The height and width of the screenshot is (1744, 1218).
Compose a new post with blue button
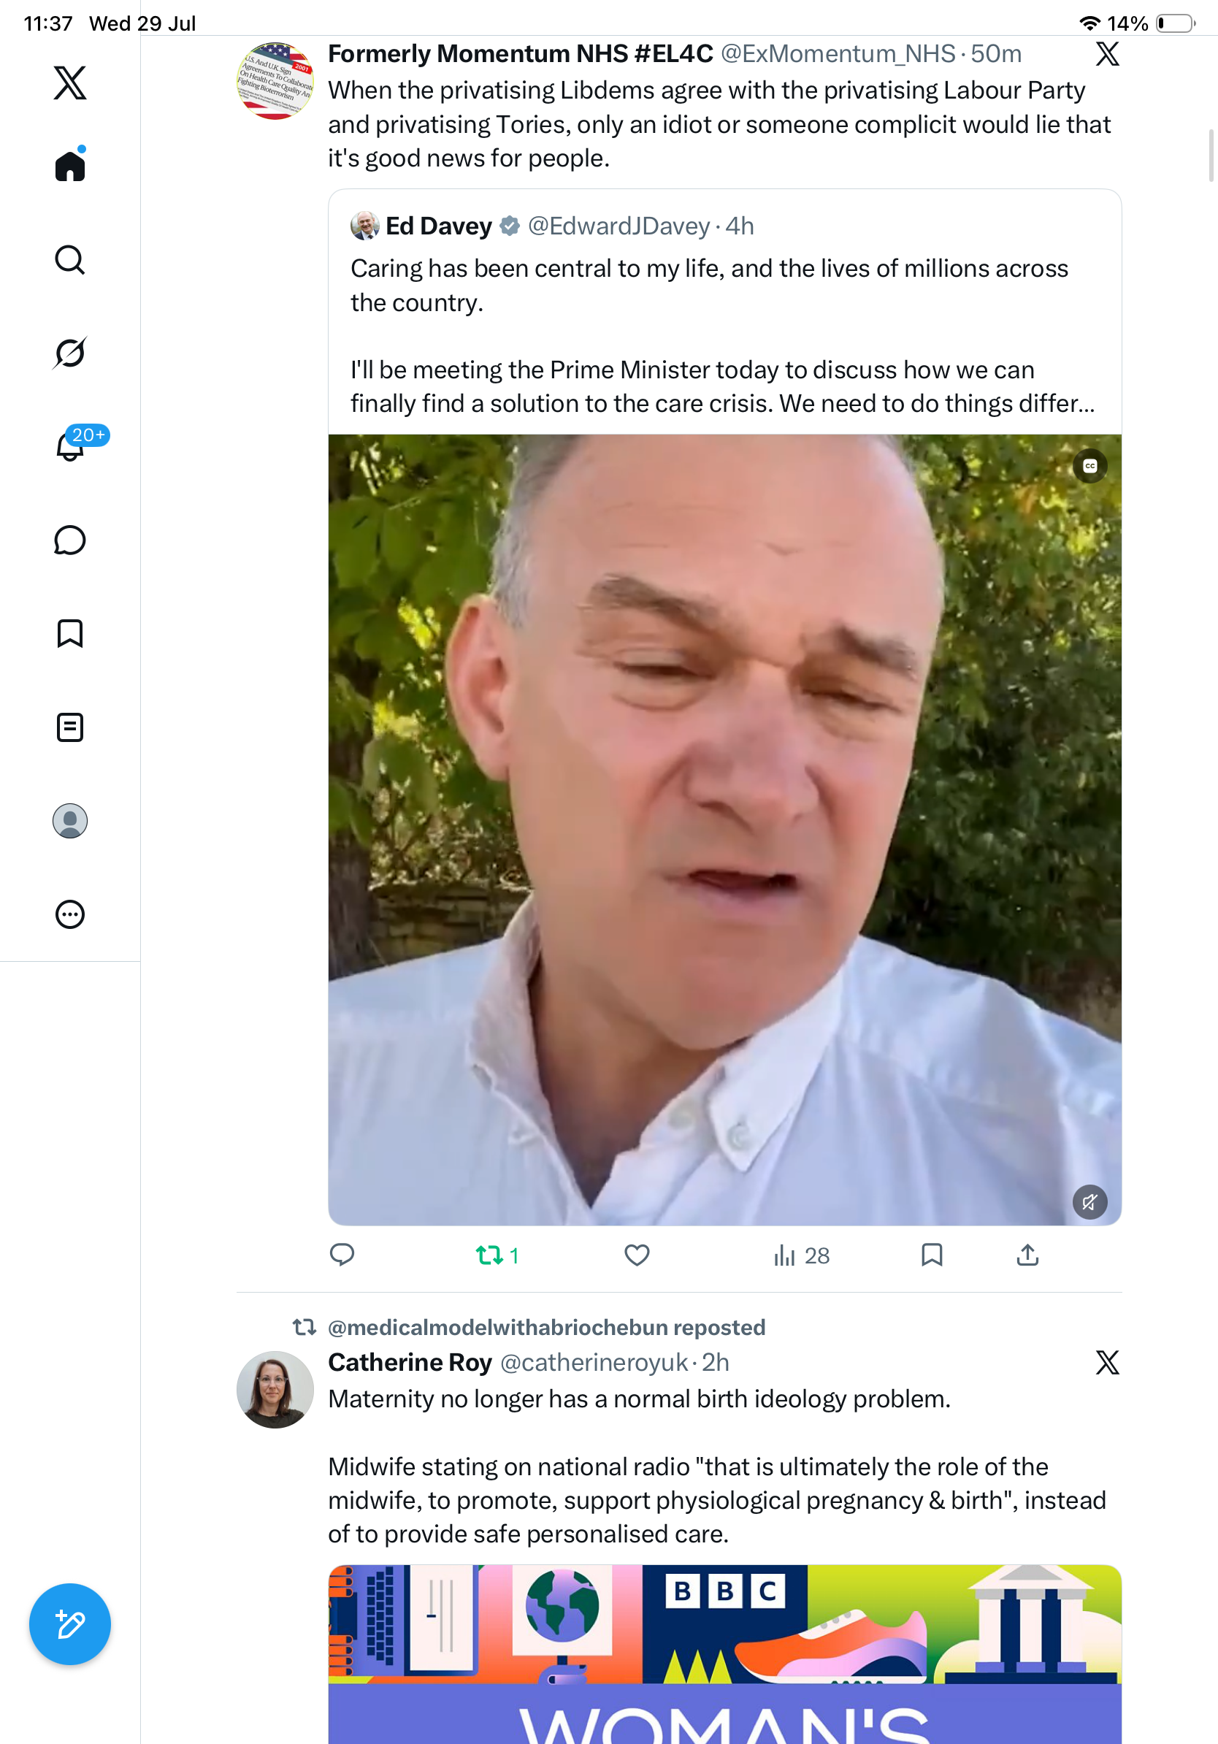tap(70, 1624)
